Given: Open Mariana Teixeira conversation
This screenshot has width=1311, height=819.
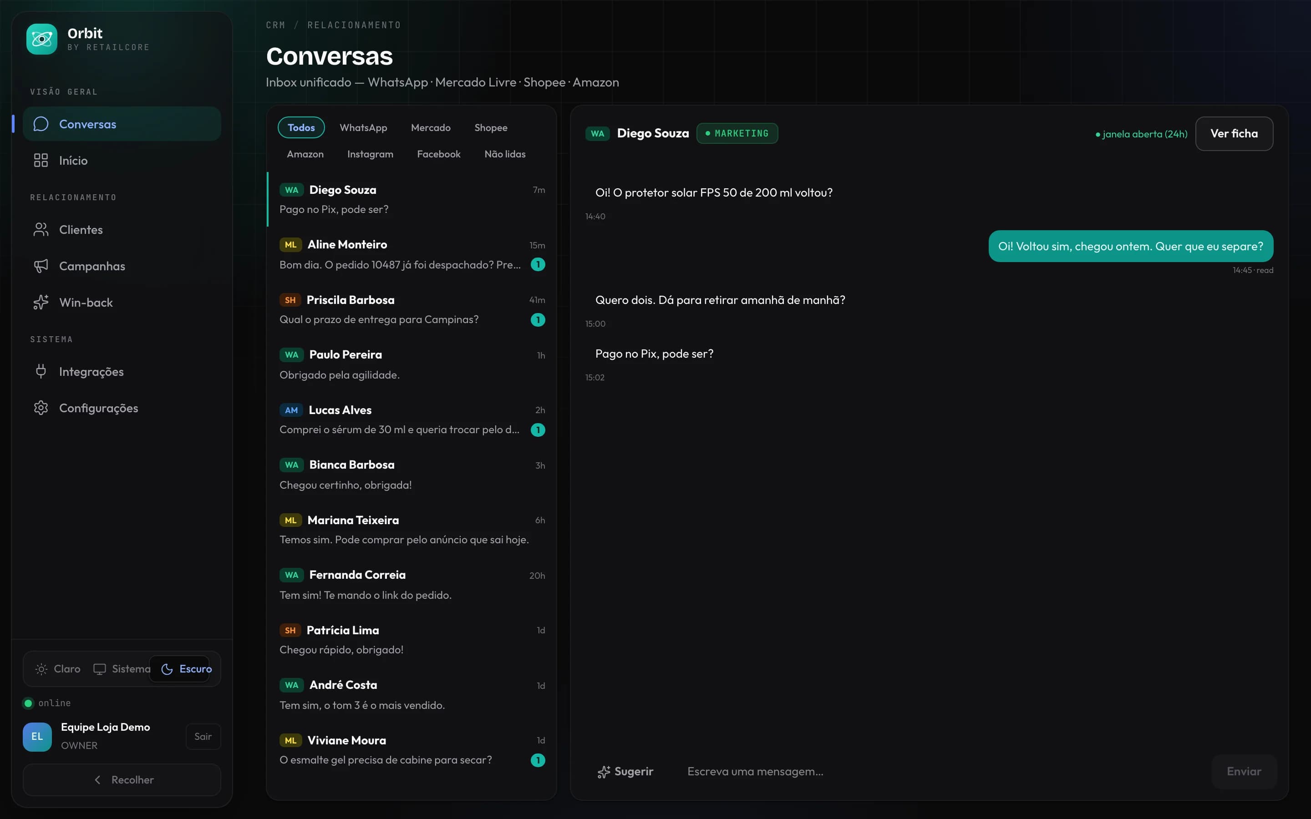Looking at the screenshot, I should 412,530.
